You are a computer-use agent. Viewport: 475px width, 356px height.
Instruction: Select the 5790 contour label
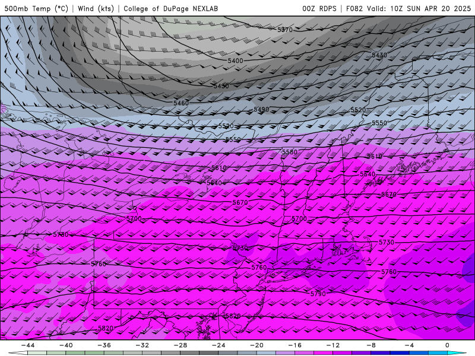(318, 293)
